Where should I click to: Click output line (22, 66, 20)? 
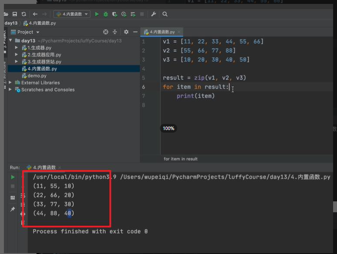tap(53, 195)
